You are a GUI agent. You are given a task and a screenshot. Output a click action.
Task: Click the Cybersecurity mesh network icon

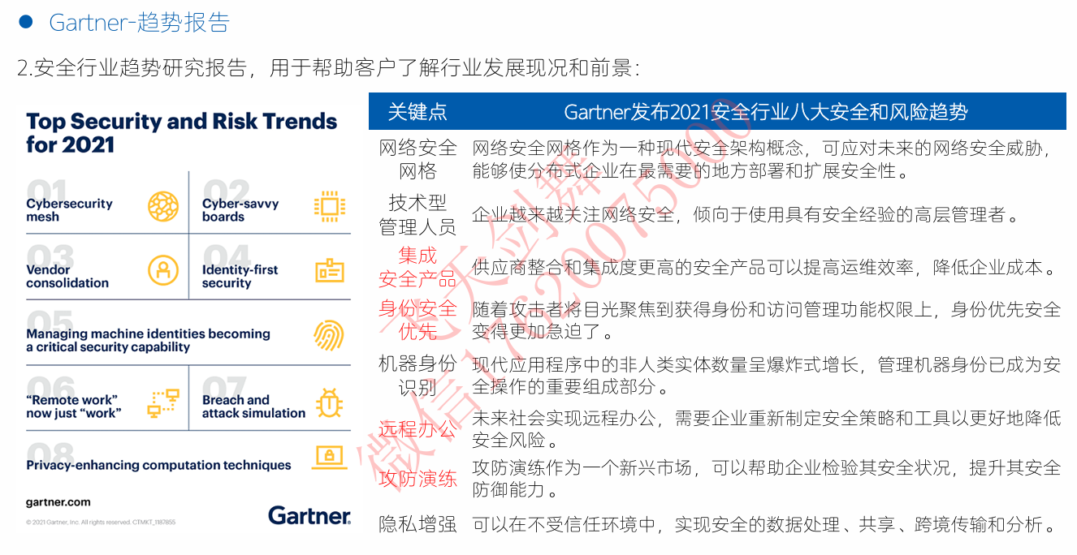pyautogui.click(x=163, y=207)
